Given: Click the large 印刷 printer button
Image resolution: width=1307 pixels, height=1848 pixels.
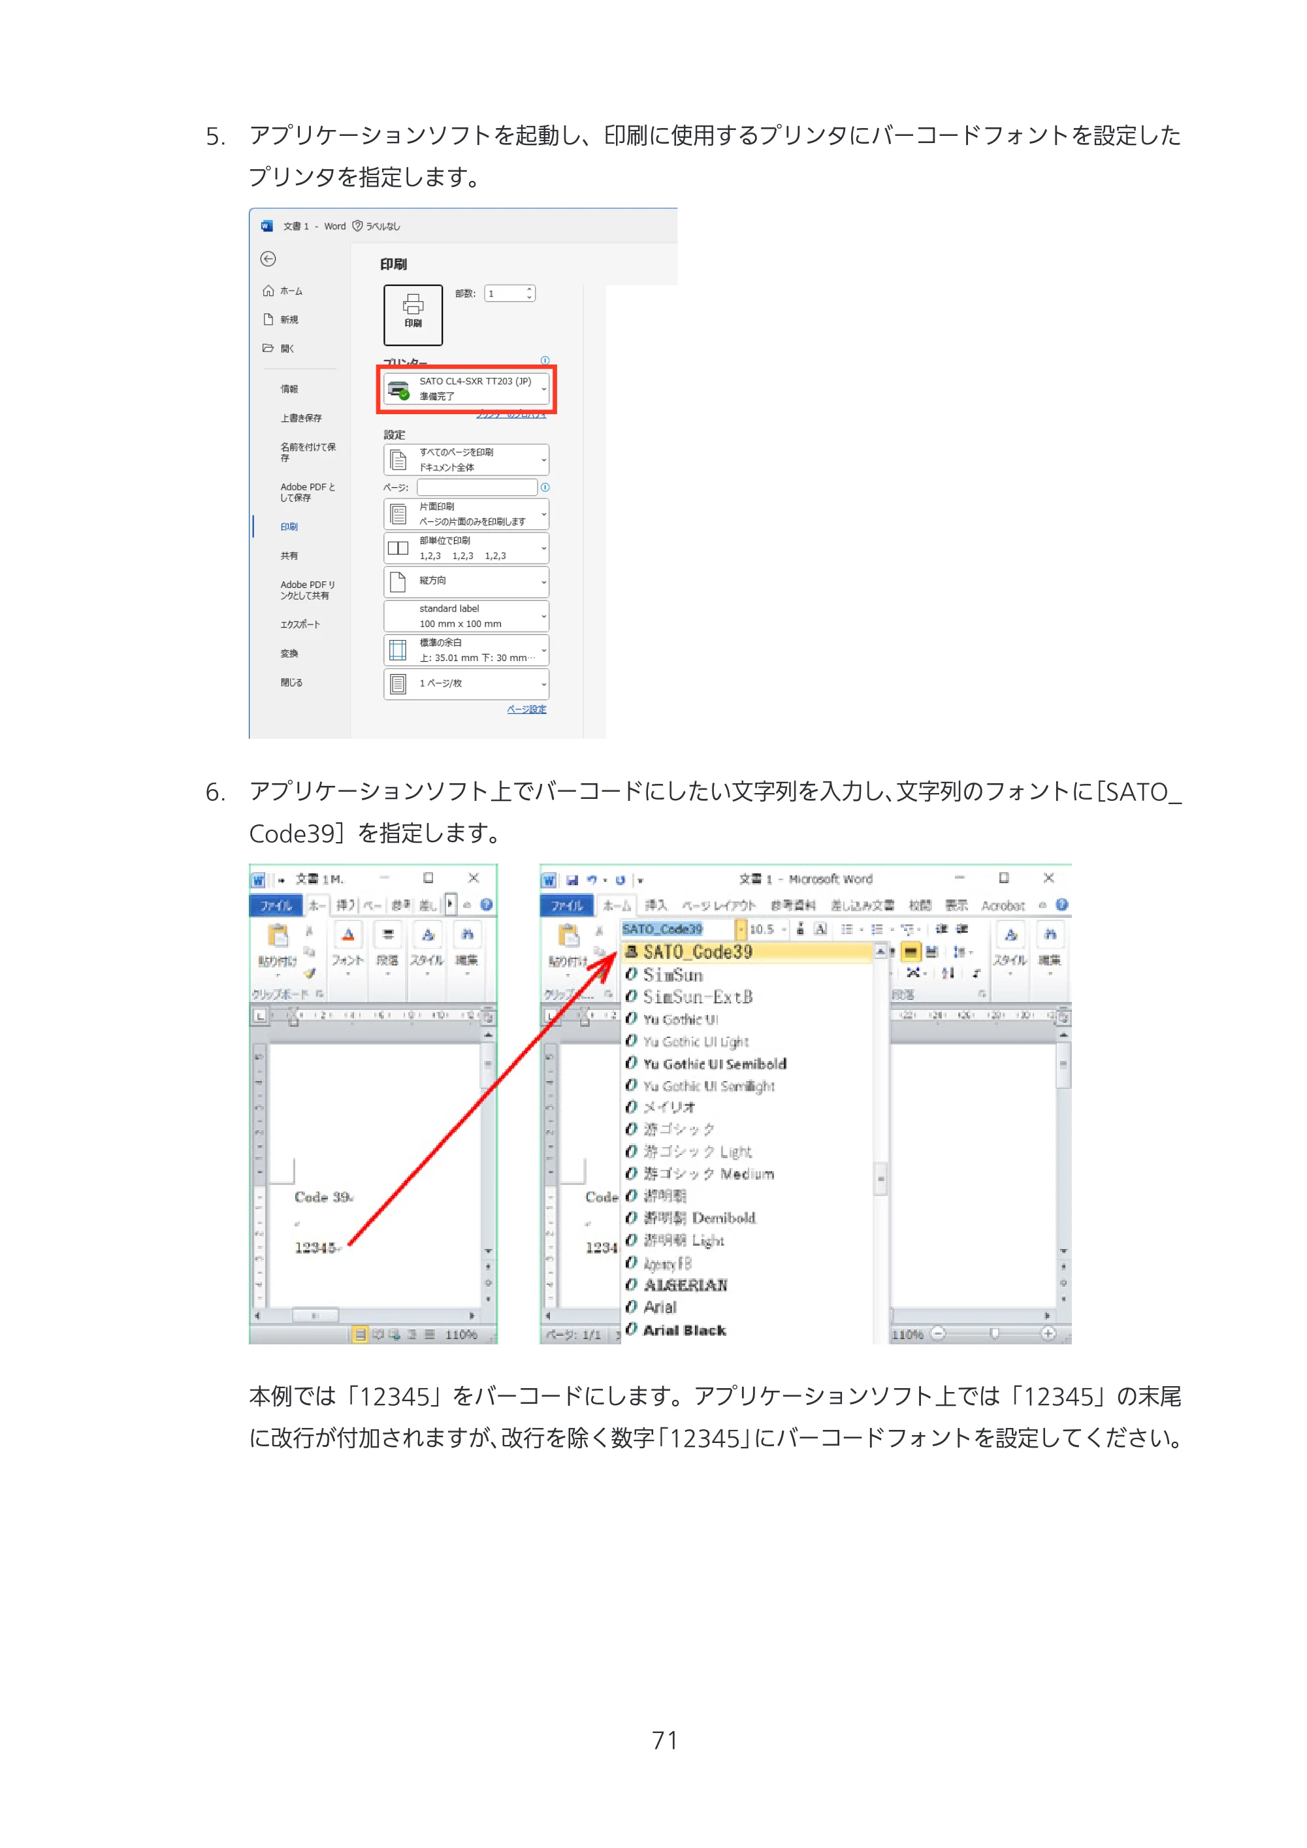Looking at the screenshot, I should tap(413, 315).
